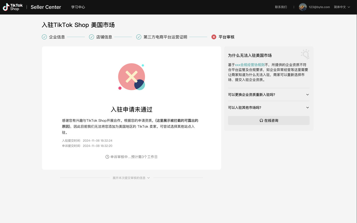Viewport: 357px width, 223px height.
Task: Click the TikTok Shop logo
Action: tap(13, 7)
